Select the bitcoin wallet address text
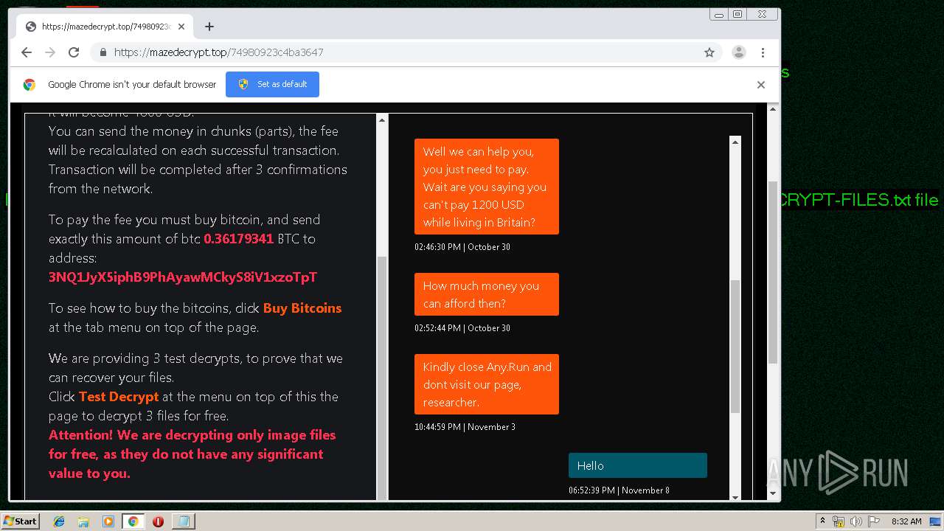This screenshot has width=944, height=531. (183, 277)
